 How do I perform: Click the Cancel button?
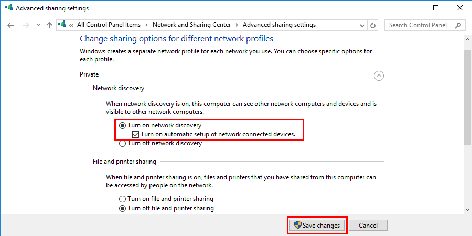pos(368,225)
